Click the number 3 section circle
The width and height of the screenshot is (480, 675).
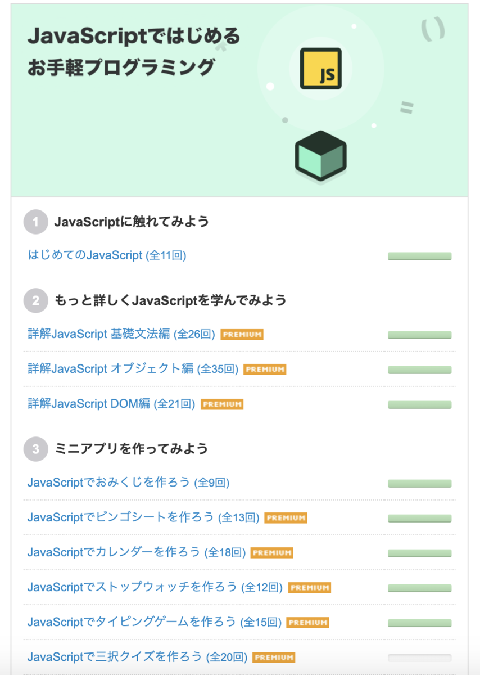[x=36, y=449]
